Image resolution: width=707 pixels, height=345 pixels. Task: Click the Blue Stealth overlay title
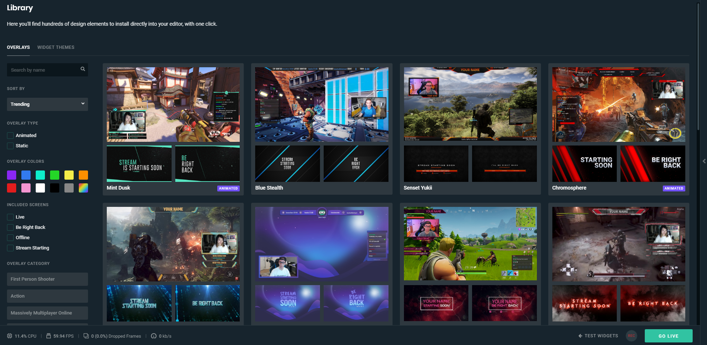[269, 188]
